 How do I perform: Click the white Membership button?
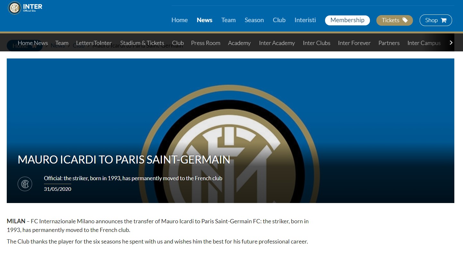[x=347, y=20]
